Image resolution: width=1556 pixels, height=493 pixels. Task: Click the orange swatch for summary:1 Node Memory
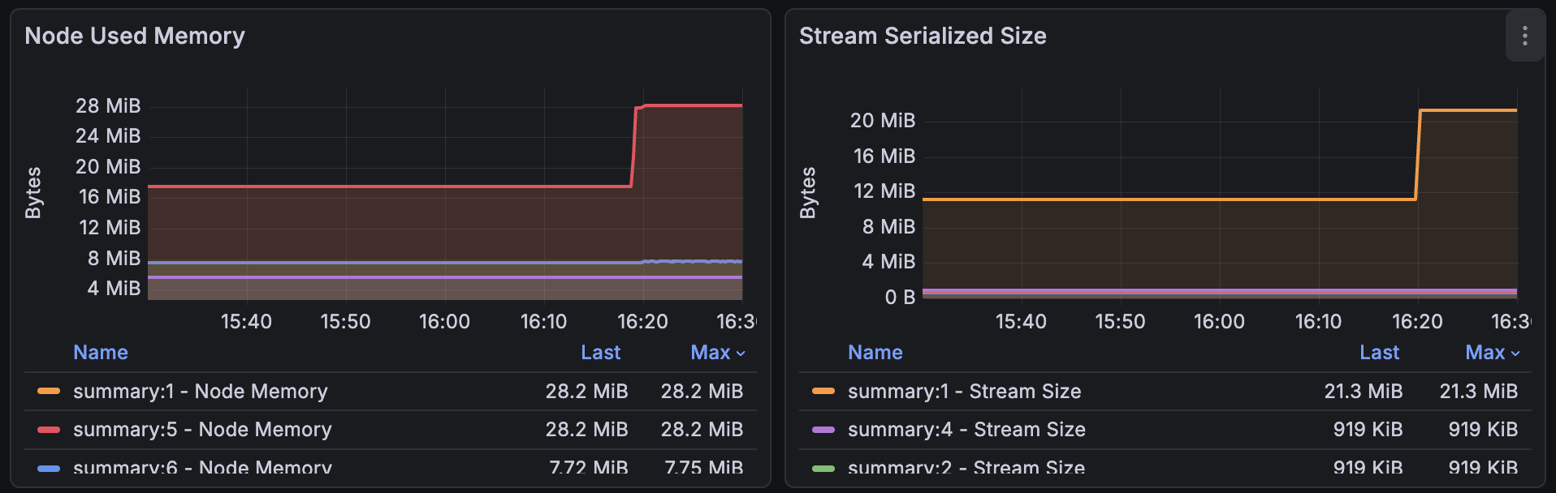[x=49, y=391]
